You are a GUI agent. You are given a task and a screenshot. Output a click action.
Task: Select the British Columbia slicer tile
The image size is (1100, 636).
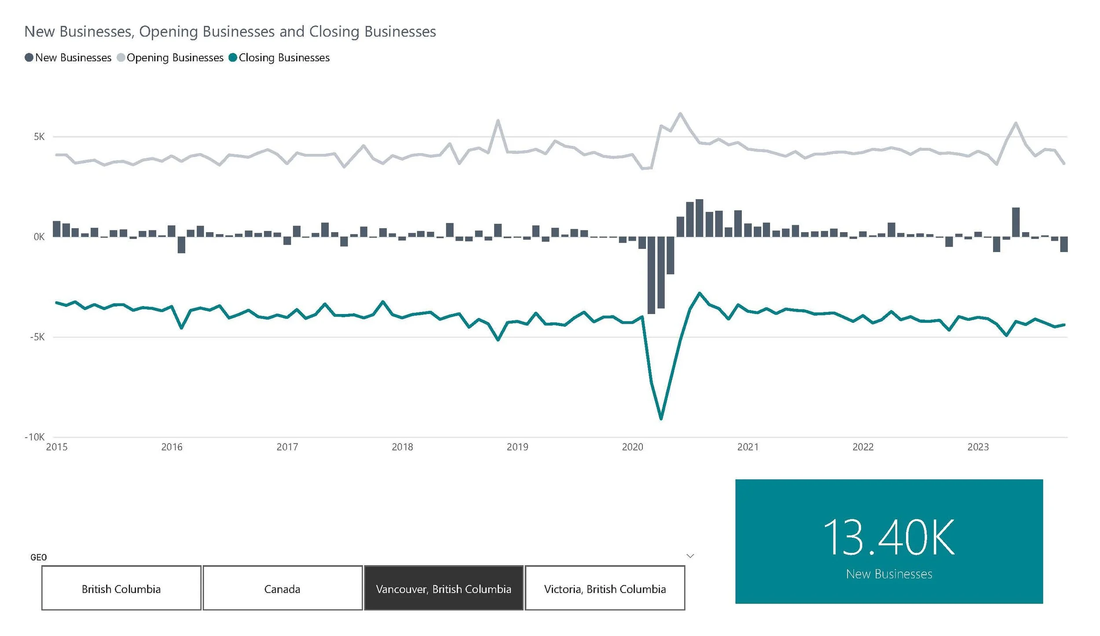coord(121,588)
